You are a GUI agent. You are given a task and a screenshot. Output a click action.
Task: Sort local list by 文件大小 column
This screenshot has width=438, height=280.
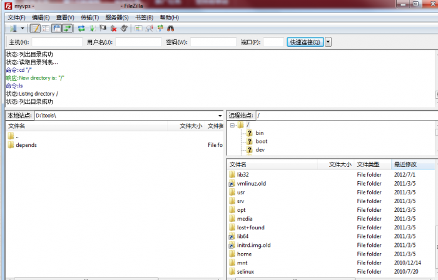[x=186, y=126]
